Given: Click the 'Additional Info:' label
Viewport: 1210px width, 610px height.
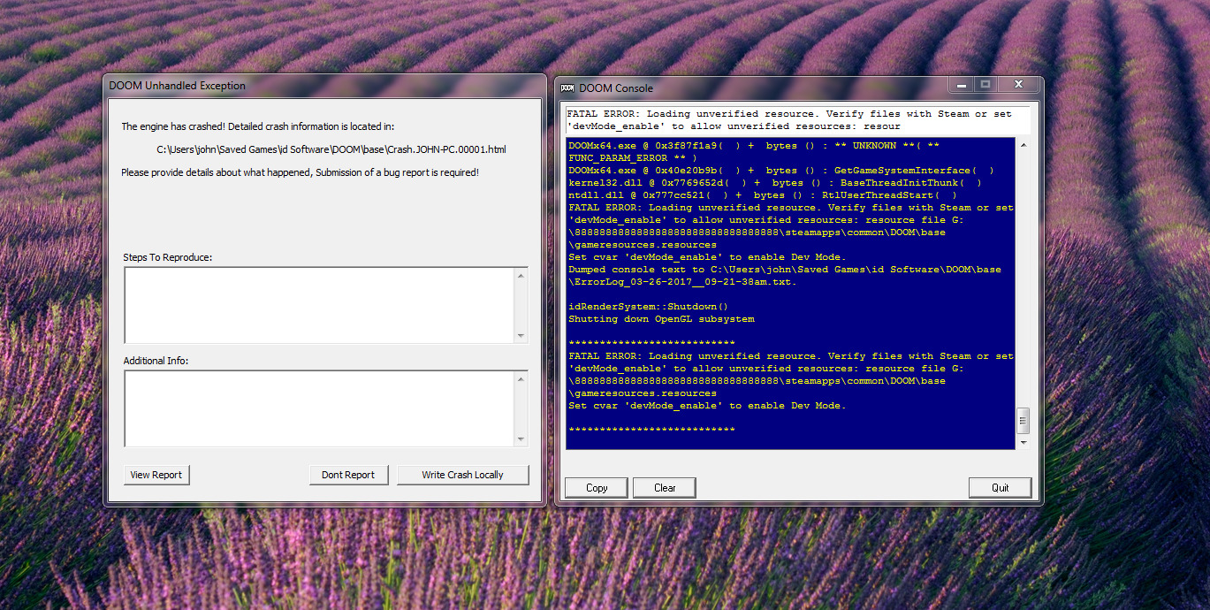Looking at the screenshot, I should pyautogui.click(x=156, y=361).
